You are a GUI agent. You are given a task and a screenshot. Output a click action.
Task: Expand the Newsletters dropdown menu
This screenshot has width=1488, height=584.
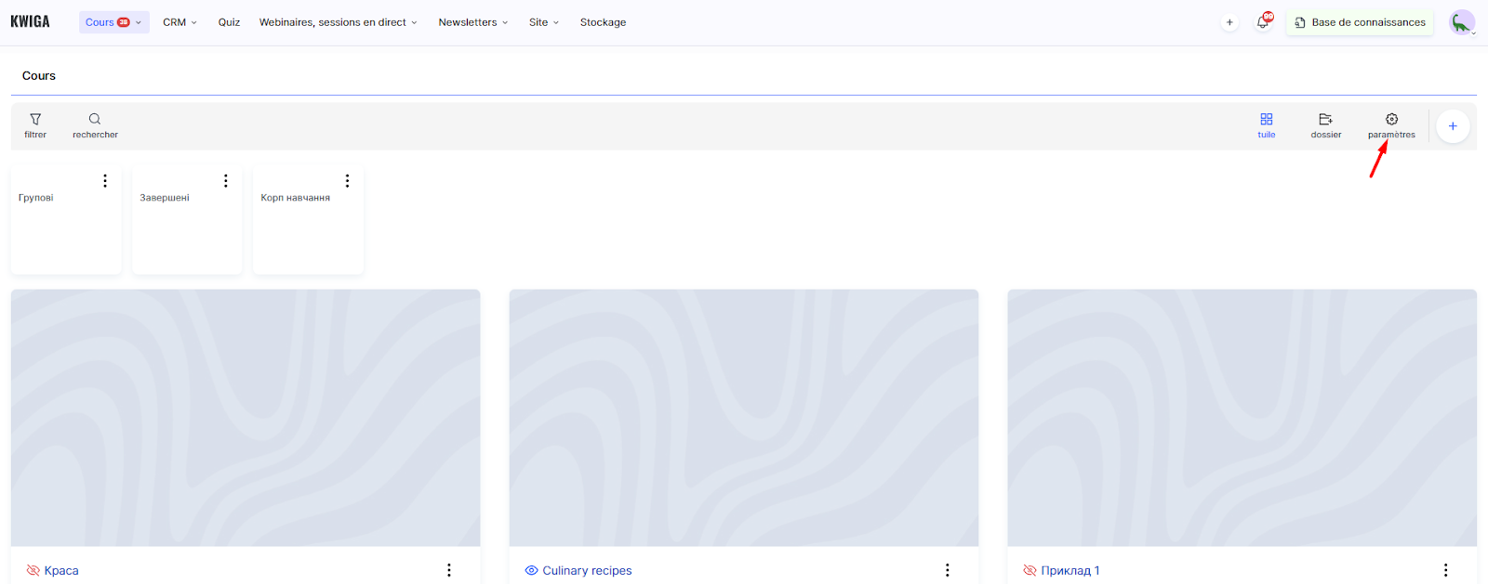click(472, 22)
